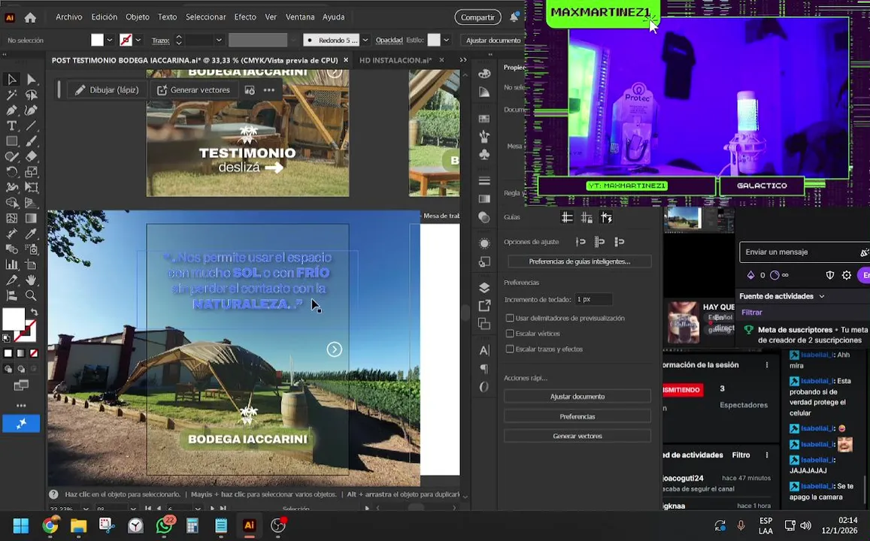
Task: Open the Symbols panel club icon
Action: pyautogui.click(x=484, y=154)
